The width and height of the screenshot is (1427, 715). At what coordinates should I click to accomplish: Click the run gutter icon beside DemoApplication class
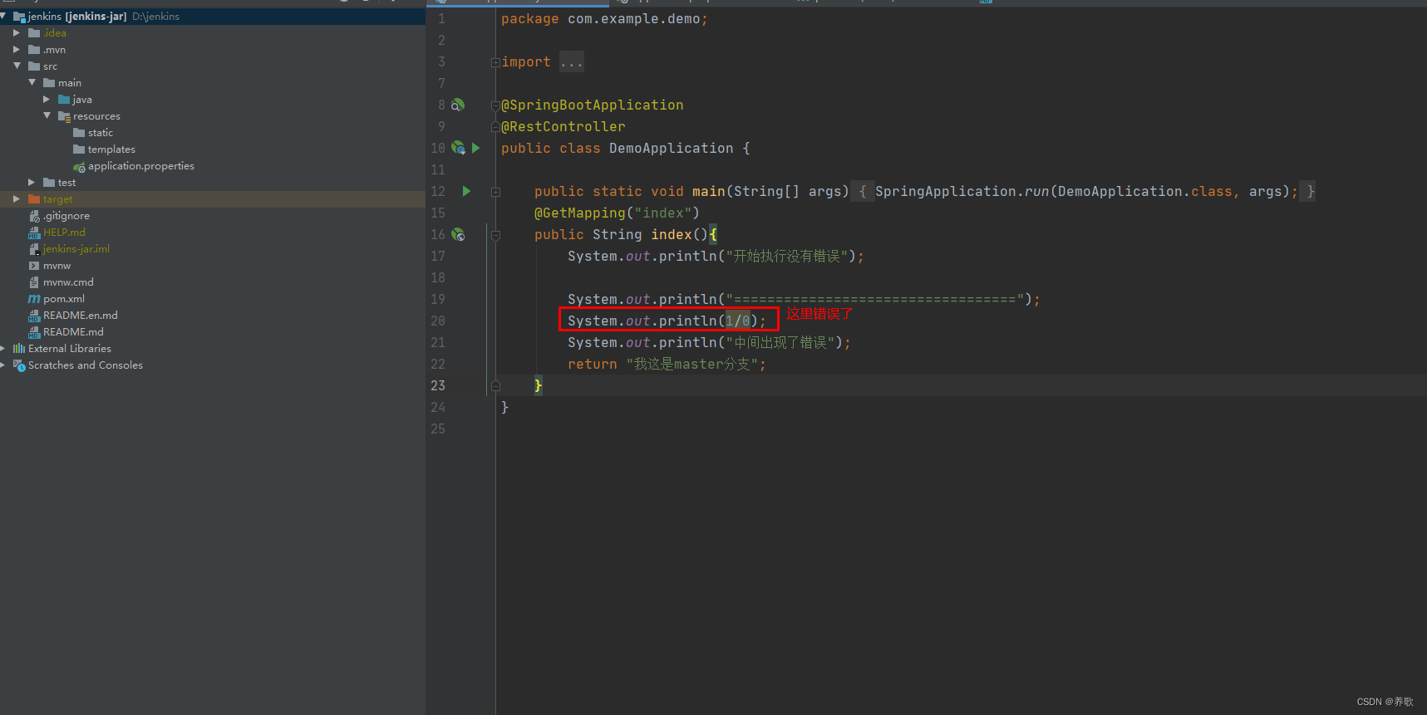point(475,148)
